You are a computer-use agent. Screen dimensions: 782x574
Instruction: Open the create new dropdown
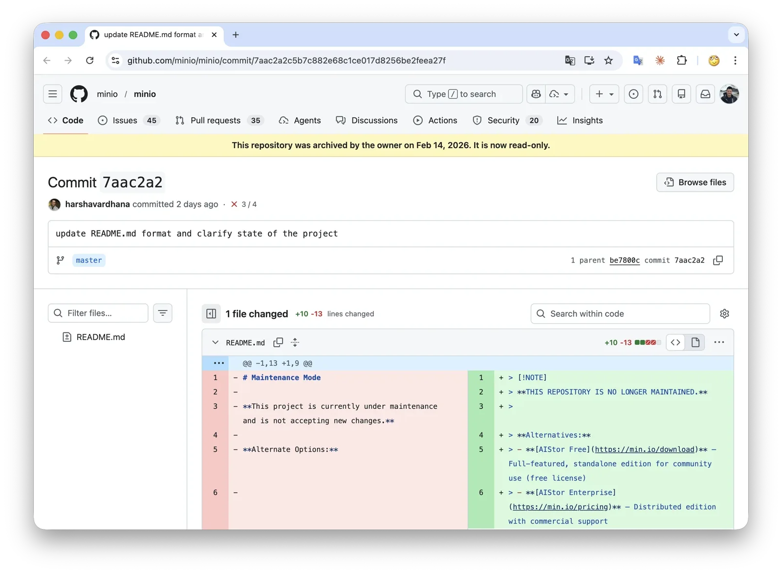(x=604, y=94)
